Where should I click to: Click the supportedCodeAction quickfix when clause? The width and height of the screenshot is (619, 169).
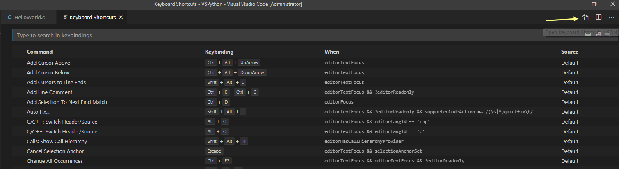[x=429, y=112]
